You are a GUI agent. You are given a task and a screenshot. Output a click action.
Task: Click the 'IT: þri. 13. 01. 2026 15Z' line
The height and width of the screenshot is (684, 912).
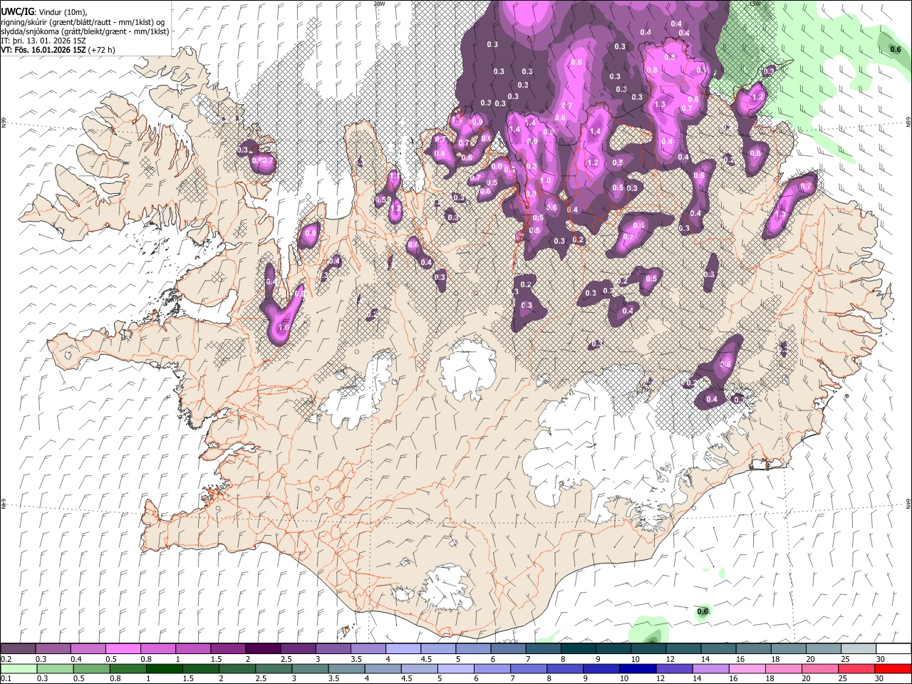(x=43, y=41)
